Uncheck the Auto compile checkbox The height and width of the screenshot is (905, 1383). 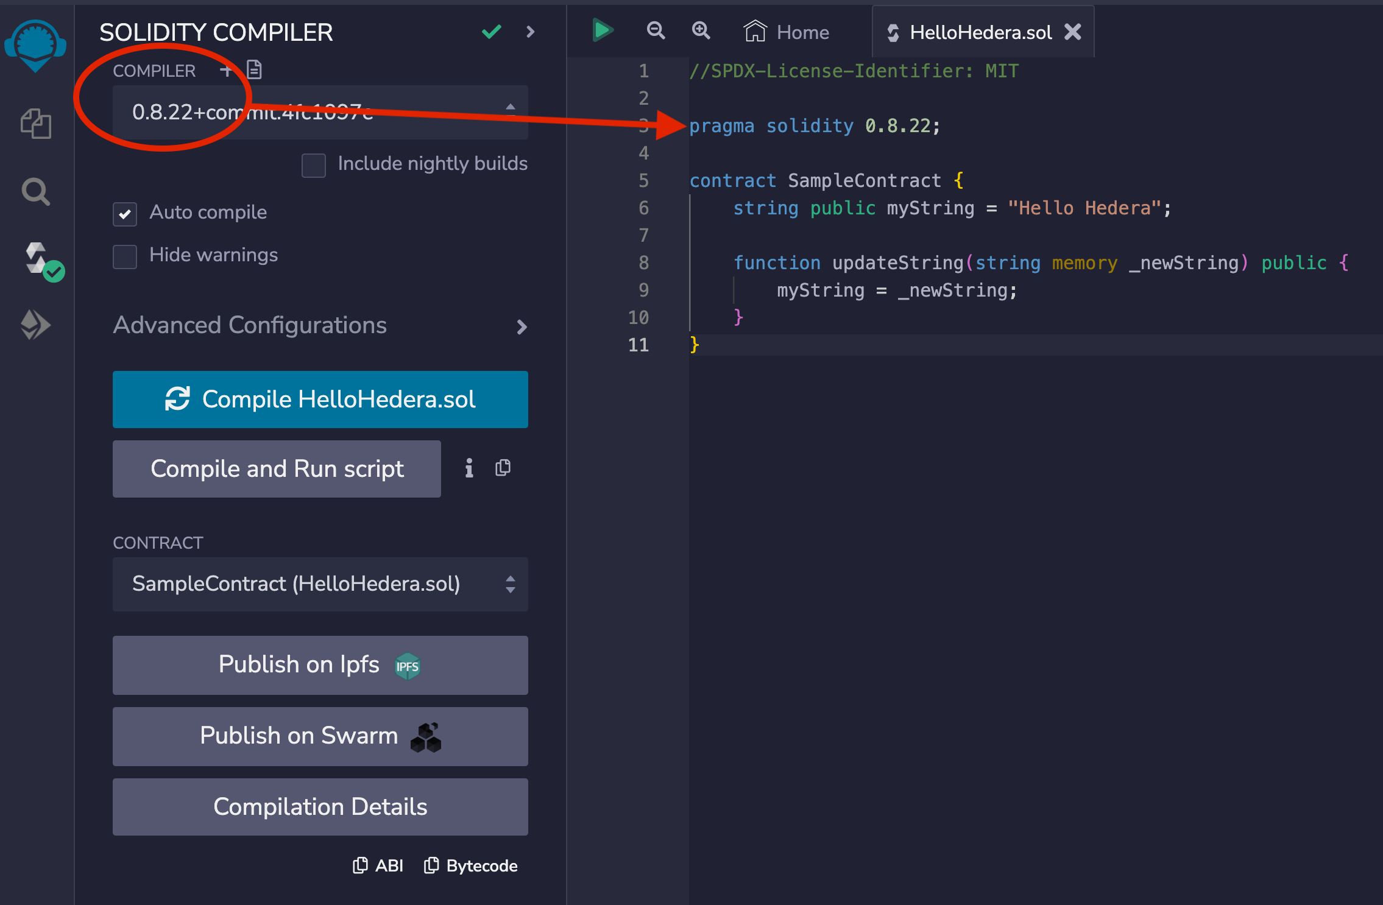[x=125, y=214]
